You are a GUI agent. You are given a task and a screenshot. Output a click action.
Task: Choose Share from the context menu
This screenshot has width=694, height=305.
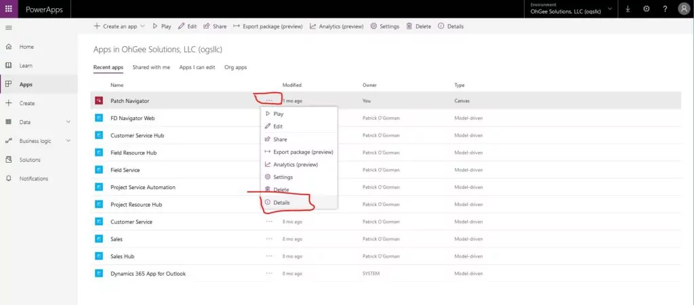pos(299,140)
